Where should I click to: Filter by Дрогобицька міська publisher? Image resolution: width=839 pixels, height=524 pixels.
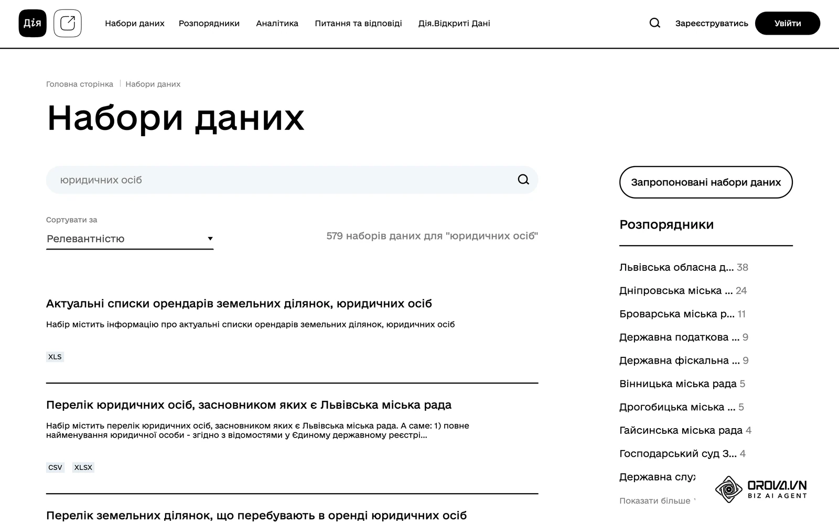tap(682, 407)
